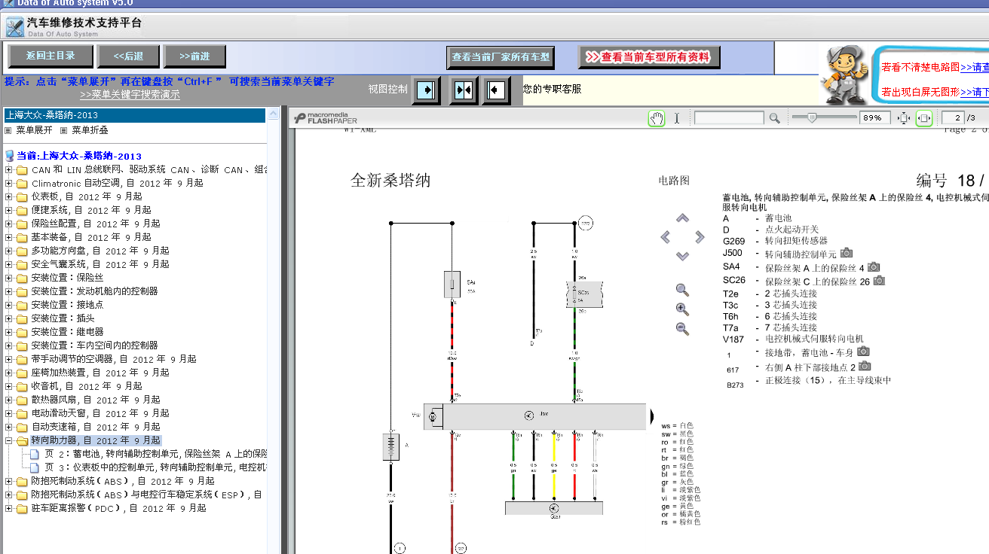This screenshot has height=554, width=989.
Task: Click the >>前进 forward button
Action: click(194, 56)
